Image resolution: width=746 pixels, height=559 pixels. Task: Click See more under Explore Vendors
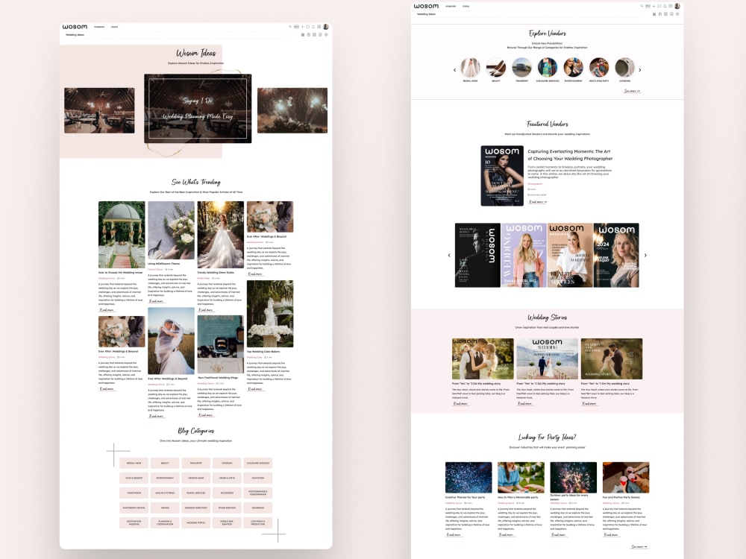[x=632, y=91]
